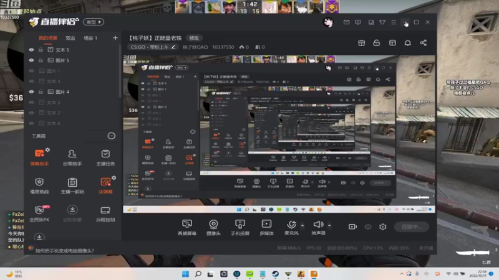Toggle lock on 文本 5 layer
Viewport: 499px width, 280px height.
41,50
